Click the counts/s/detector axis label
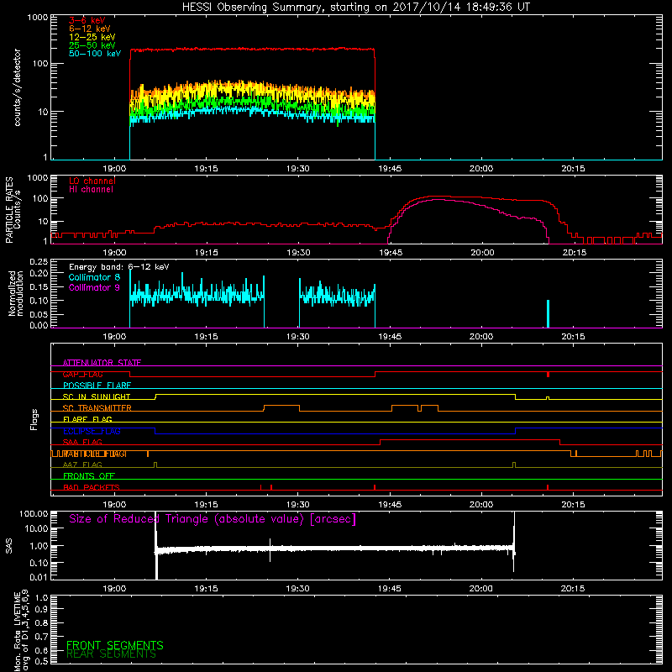The image size is (672, 672). pyautogui.click(x=18, y=87)
